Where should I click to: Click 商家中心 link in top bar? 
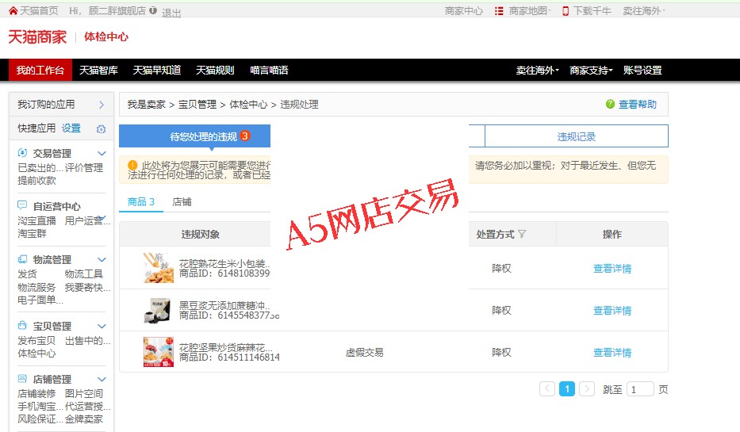click(x=464, y=11)
